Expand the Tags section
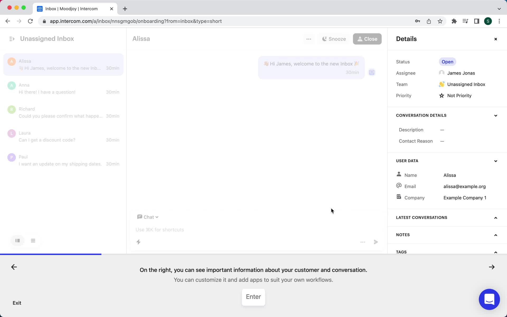 [x=496, y=252]
